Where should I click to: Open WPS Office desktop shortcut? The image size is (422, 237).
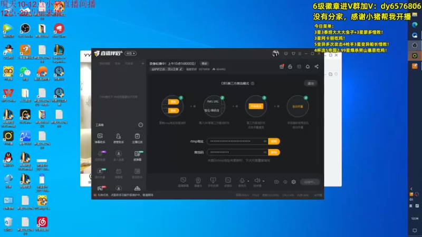click(8, 95)
